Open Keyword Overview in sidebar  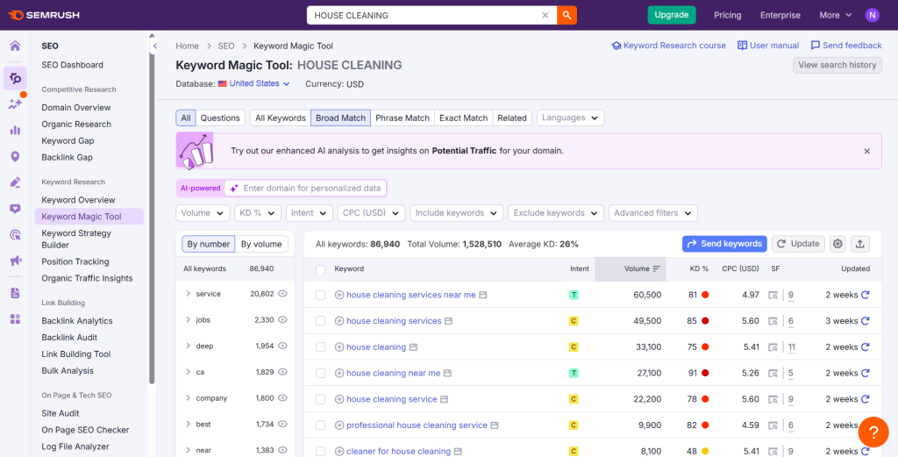coord(78,200)
